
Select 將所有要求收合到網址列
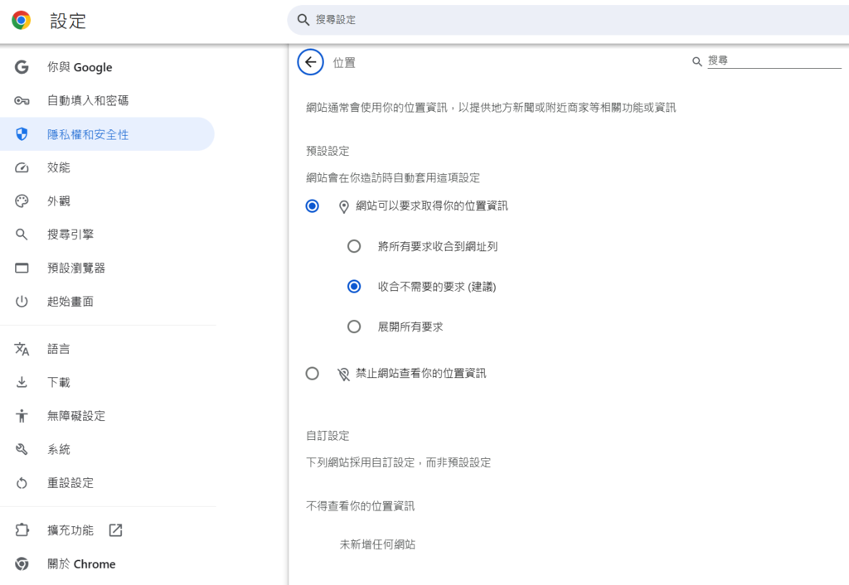pos(354,246)
